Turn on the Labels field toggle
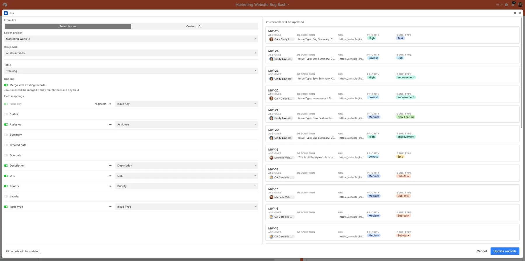525x261 pixels. tap(6, 196)
